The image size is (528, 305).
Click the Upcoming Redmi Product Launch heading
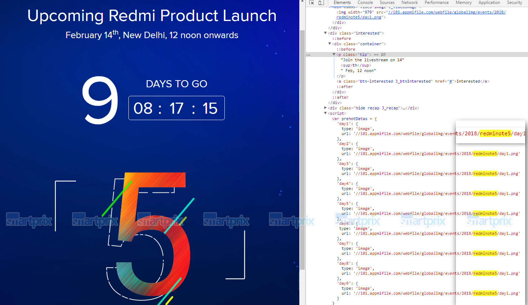point(152,16)
